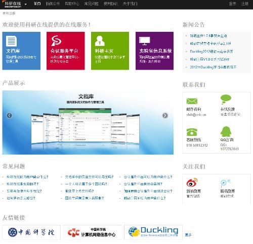
Task: Open the 会议服务平台 red tile
Action: click(66, 51)
